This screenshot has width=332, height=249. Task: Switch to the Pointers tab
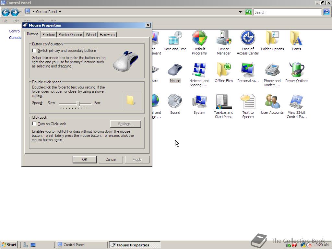(49, 35)
